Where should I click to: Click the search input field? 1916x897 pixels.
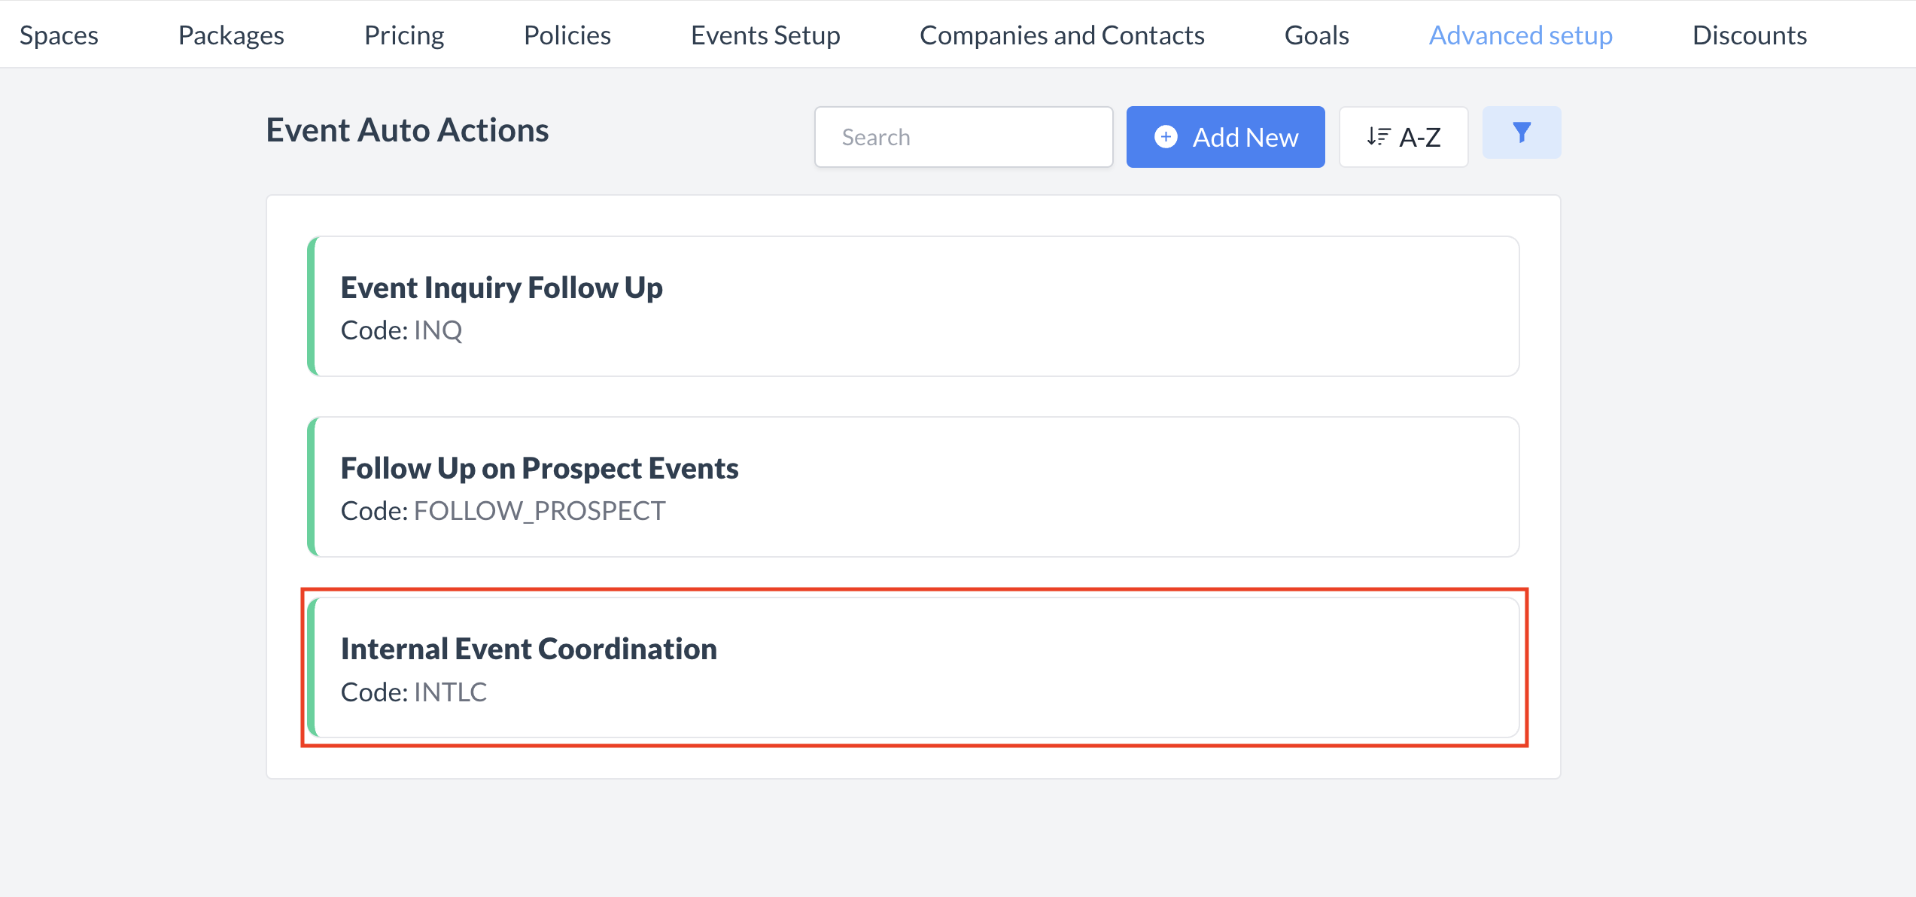coord(963,136)
